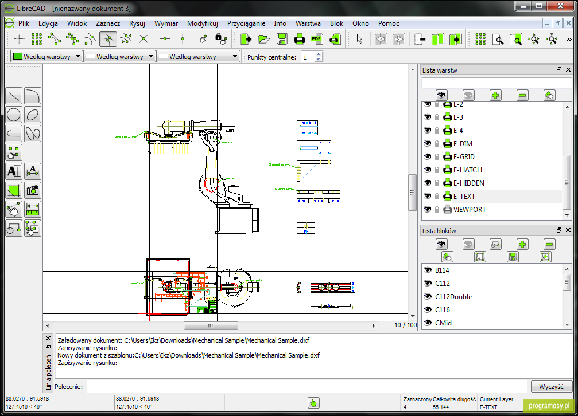This screenshot has height=416, width=578.
Task: Toggle visibility of VIEWPORT layer
Action: (x=428, y=209)
